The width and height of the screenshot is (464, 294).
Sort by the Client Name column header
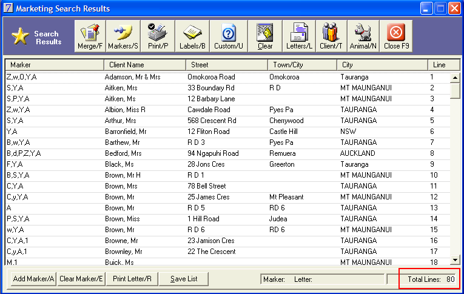click(145, 65)
